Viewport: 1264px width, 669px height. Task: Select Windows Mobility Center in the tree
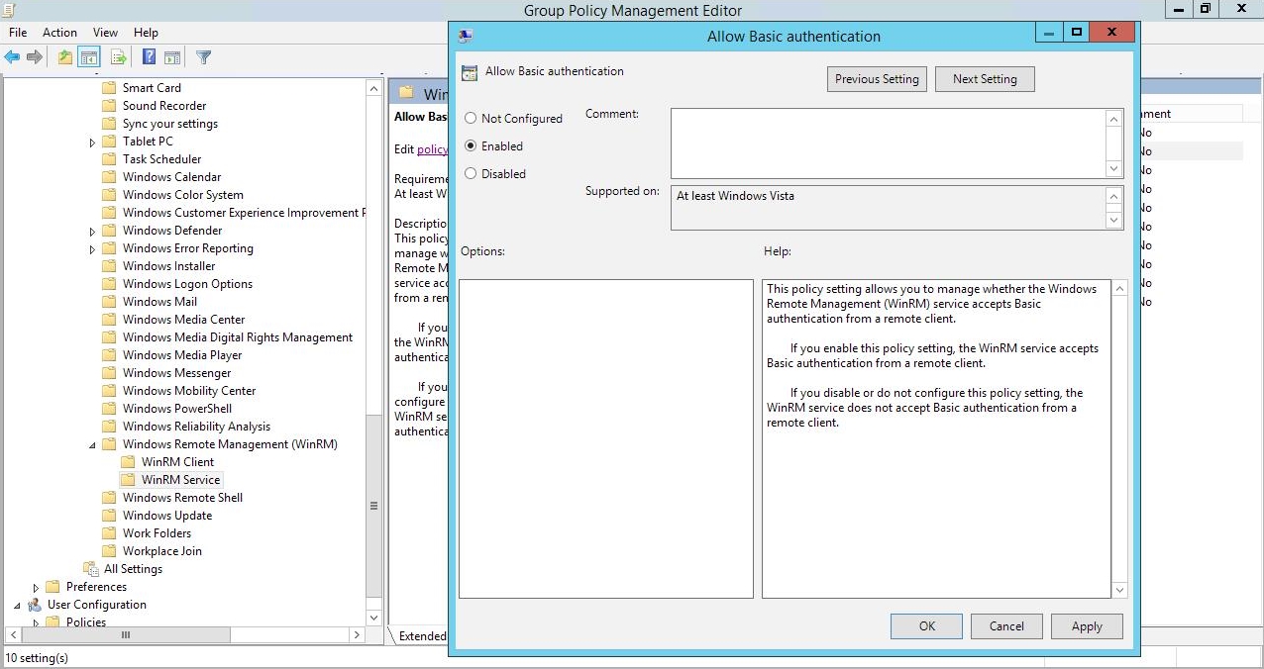pyautogui.click(x=189, y=391)
